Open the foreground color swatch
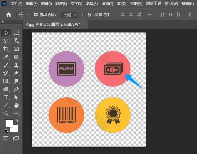Image resolution: width=197 pixels, height=154 pixels. point(9,123)
